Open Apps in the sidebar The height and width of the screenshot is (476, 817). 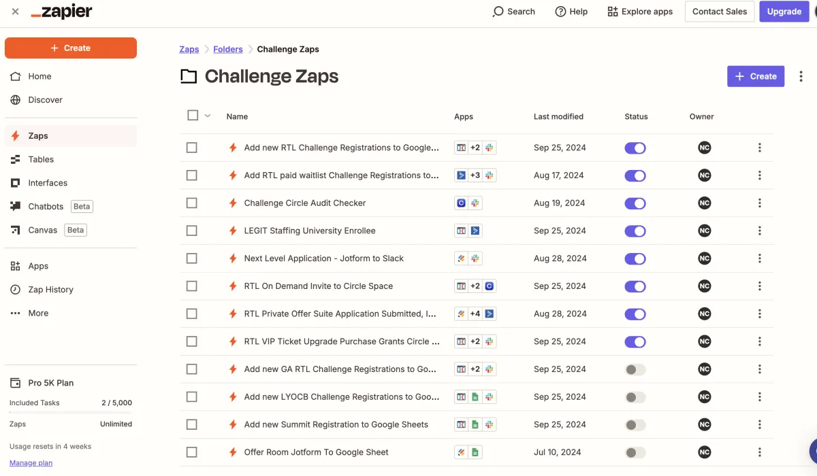coord(71,267)
